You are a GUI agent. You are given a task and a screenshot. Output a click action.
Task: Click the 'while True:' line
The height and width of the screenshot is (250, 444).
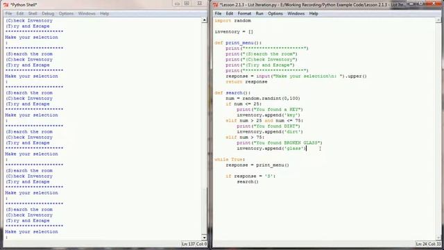click(x=230, y=160)
